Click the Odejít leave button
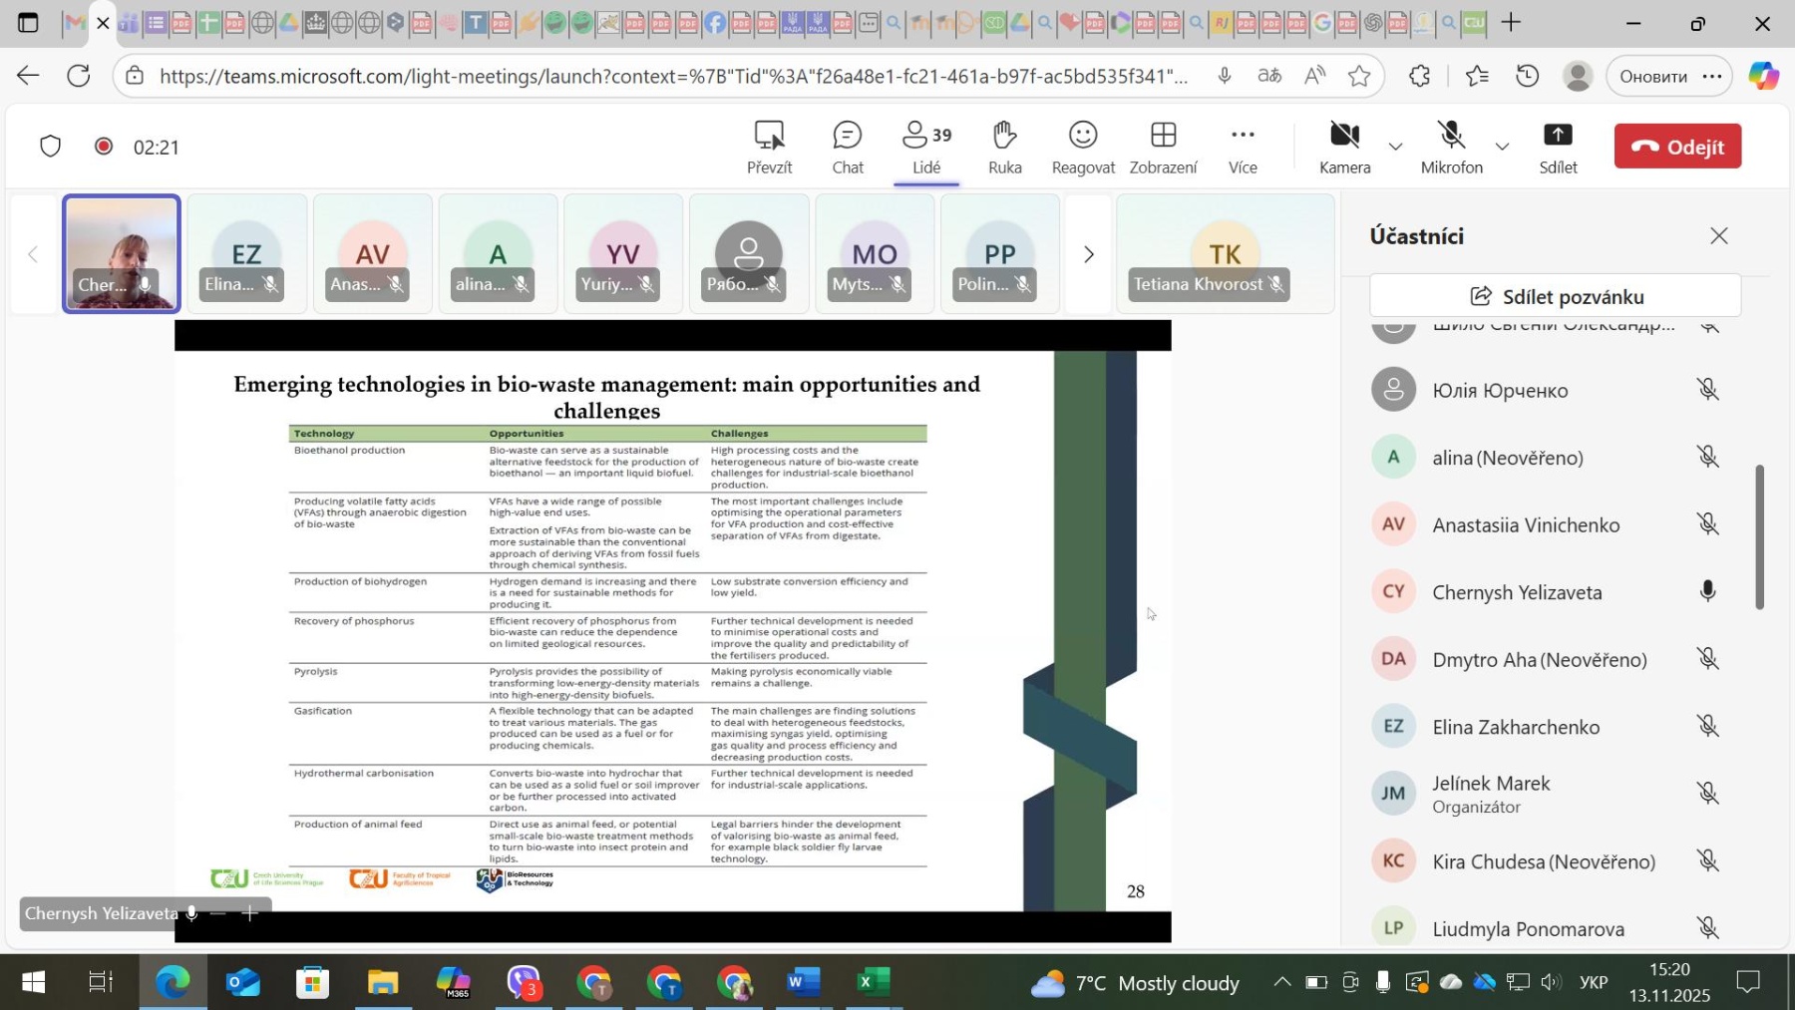 (x=1677, y=147)
